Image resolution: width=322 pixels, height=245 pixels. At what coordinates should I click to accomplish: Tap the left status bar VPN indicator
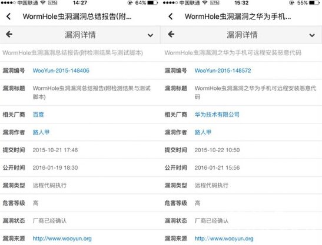tap(53, 2)
